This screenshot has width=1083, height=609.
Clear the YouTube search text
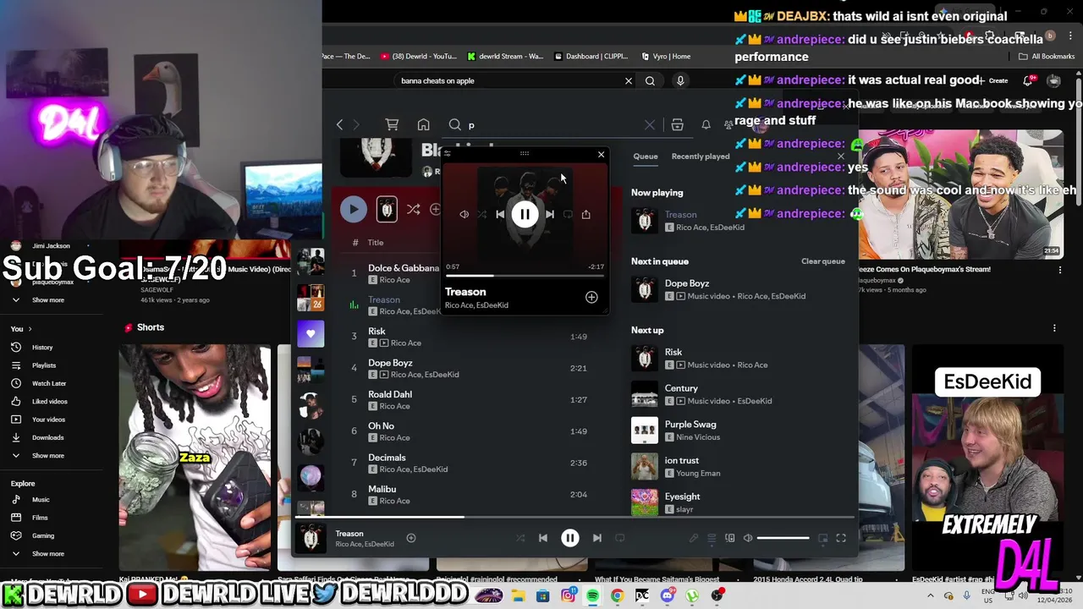point(628,81)
